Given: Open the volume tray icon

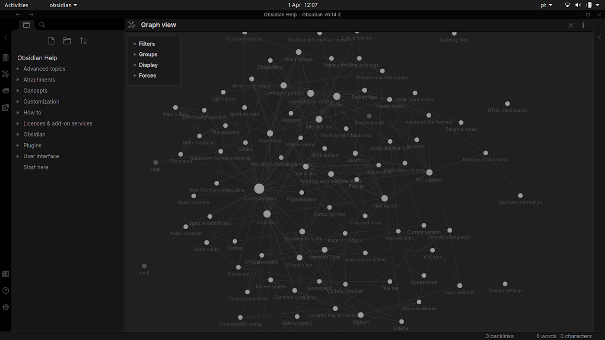Looking at the screenshot, I should tap(578, 5).
